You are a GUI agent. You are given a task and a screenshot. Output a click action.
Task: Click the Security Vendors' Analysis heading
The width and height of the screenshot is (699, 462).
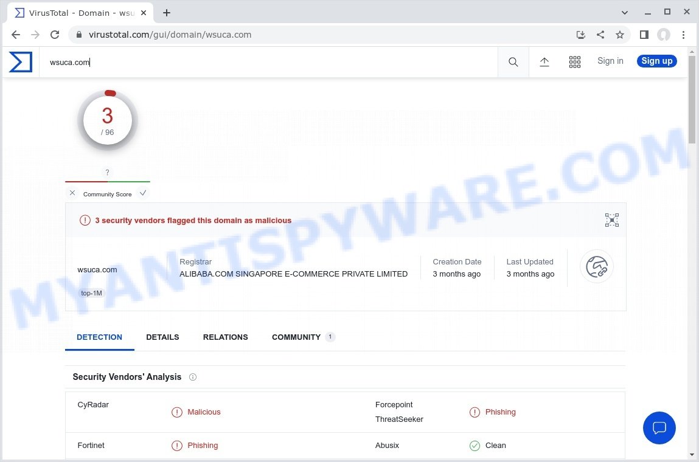click(127, 377)
